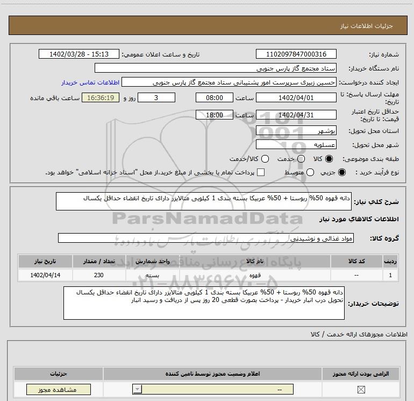This screenshot has height=401, width=414.
Task: Click the price validity date 1402/04/31
Action: point(296,115)
